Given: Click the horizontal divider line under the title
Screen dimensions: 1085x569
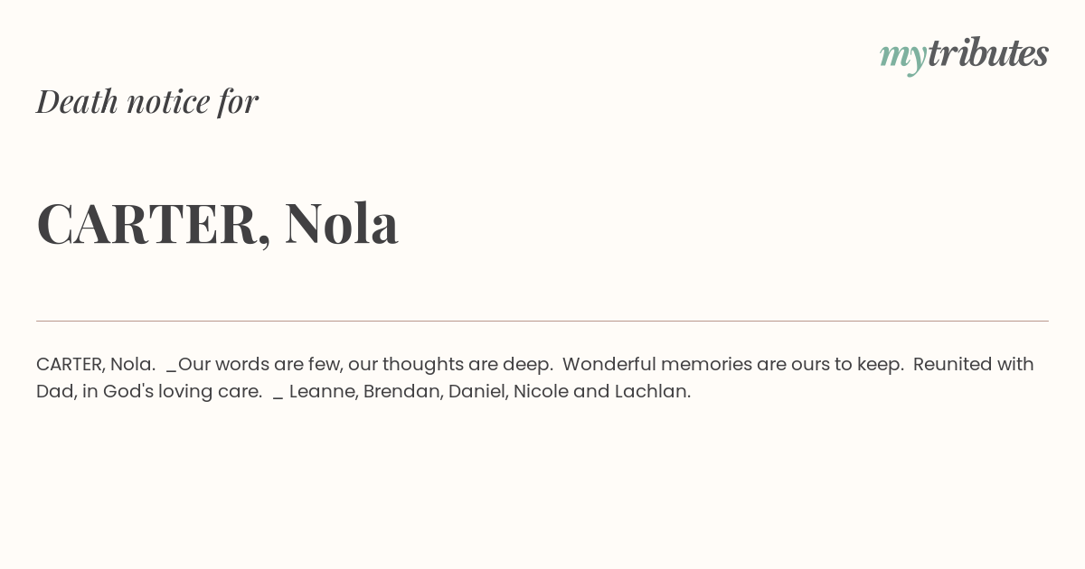Looking at the screenshot, I should [542, 321].
